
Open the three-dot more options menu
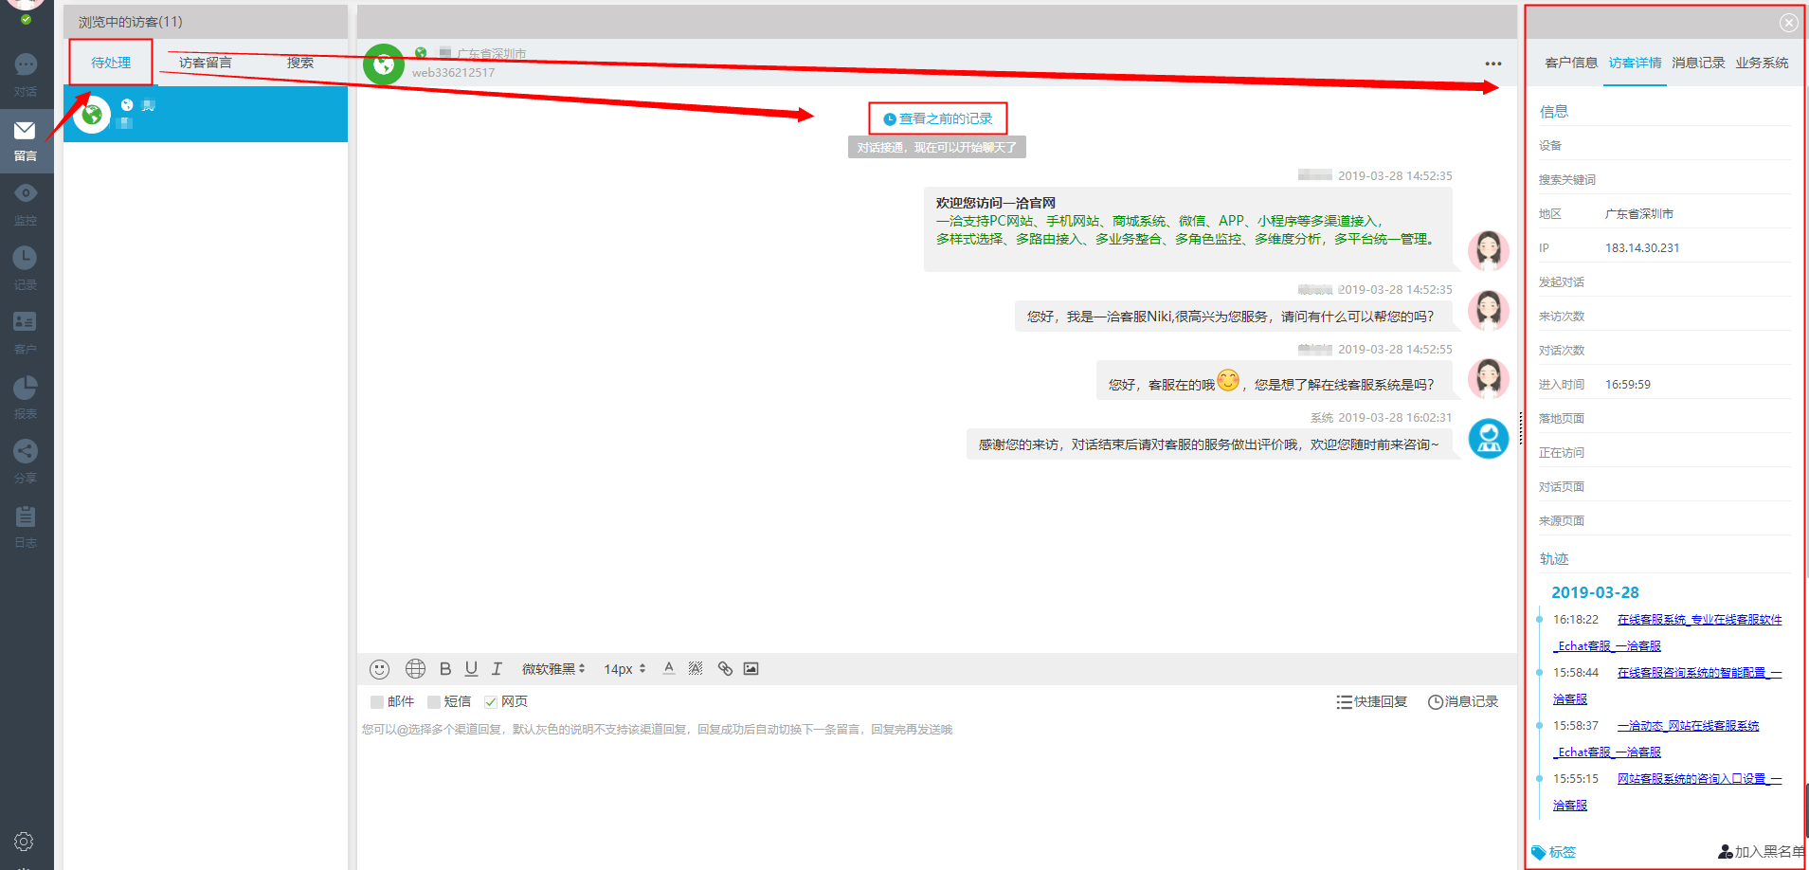[1492, 63]
